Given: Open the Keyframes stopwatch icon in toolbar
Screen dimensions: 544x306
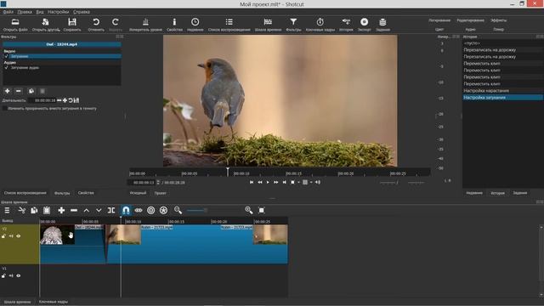Looking at the screenshot, I should [320, 22].
